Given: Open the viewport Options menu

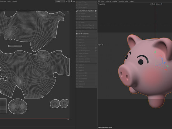Looking at the screenshot, I should click(x=121, y=1).
